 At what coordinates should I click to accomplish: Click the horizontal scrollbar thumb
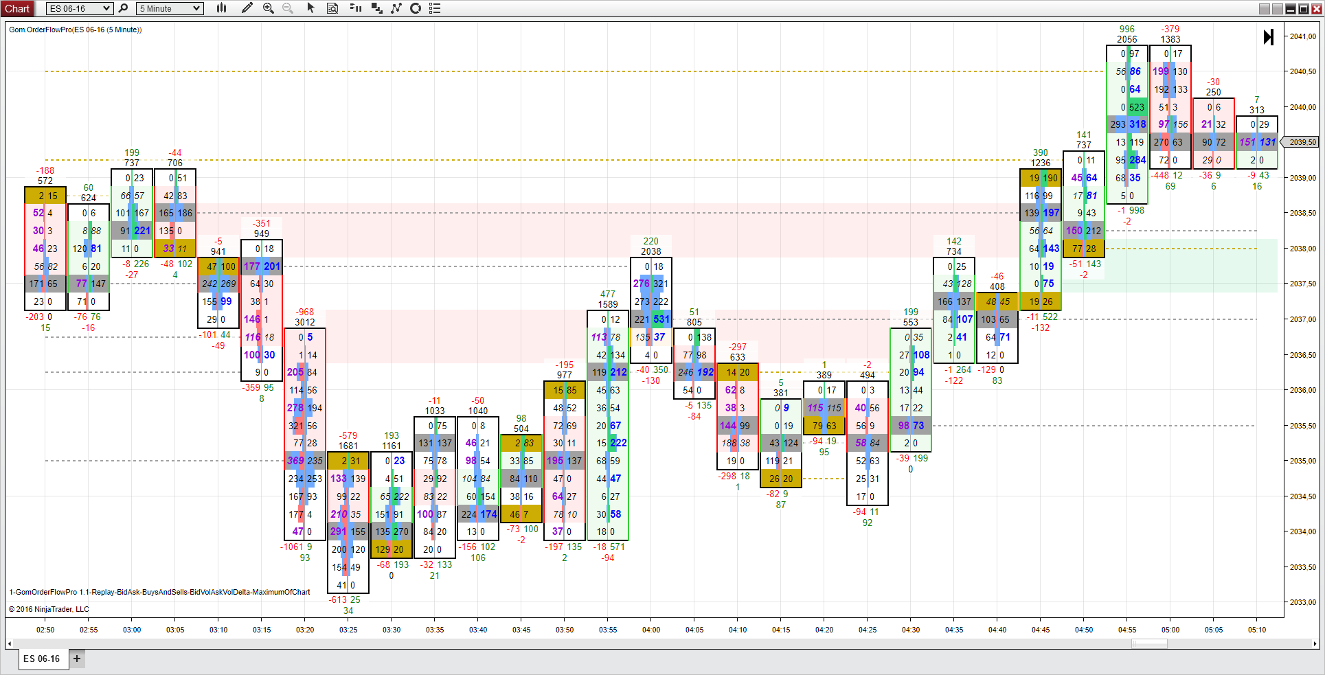click(x=1149, y=644)
